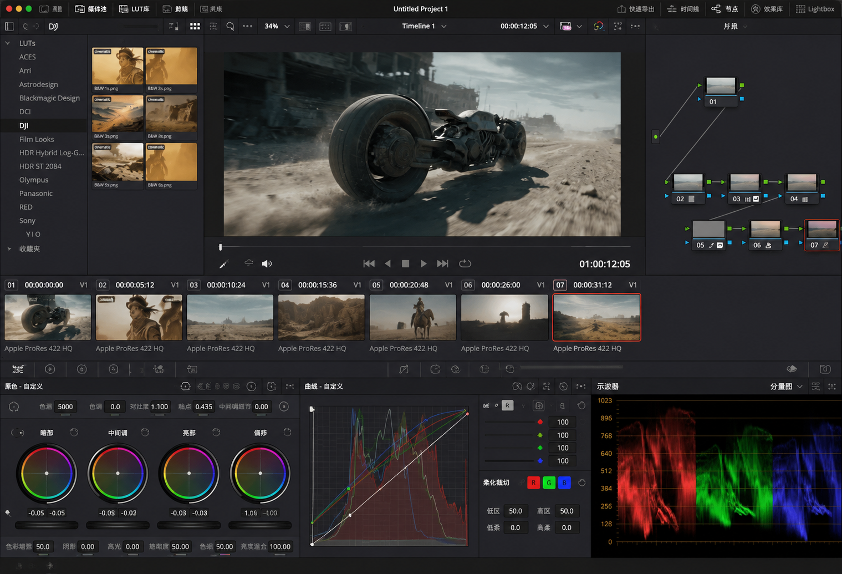The width and height of the screenshot is (842, 574).
Task: Toggle the audio mute speaker icon
Action: tap(267, 264)
